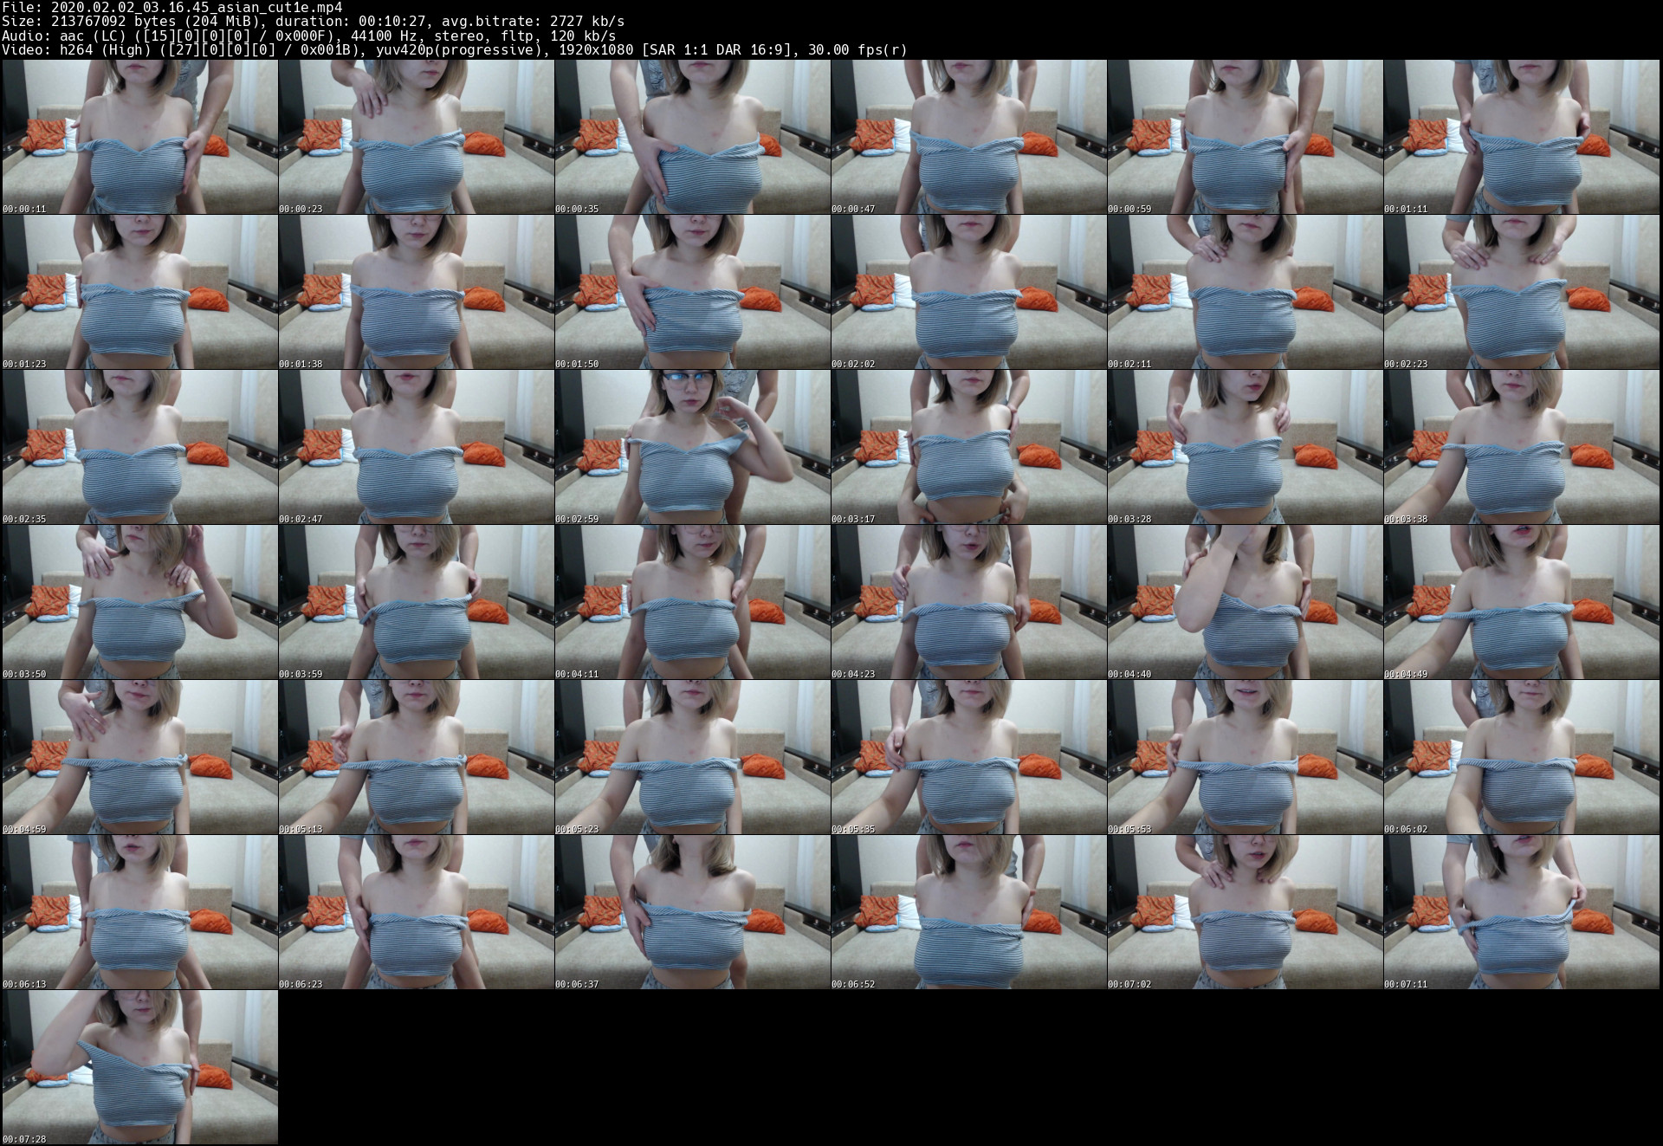Open the thumbnail stamped 00:00:23
The image size is (1663, 1146).
[x=416, y=137]
